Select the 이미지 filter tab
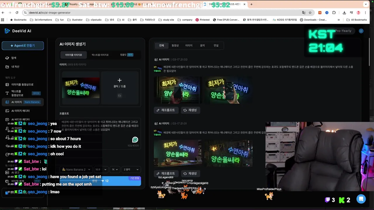 [189, 45]
